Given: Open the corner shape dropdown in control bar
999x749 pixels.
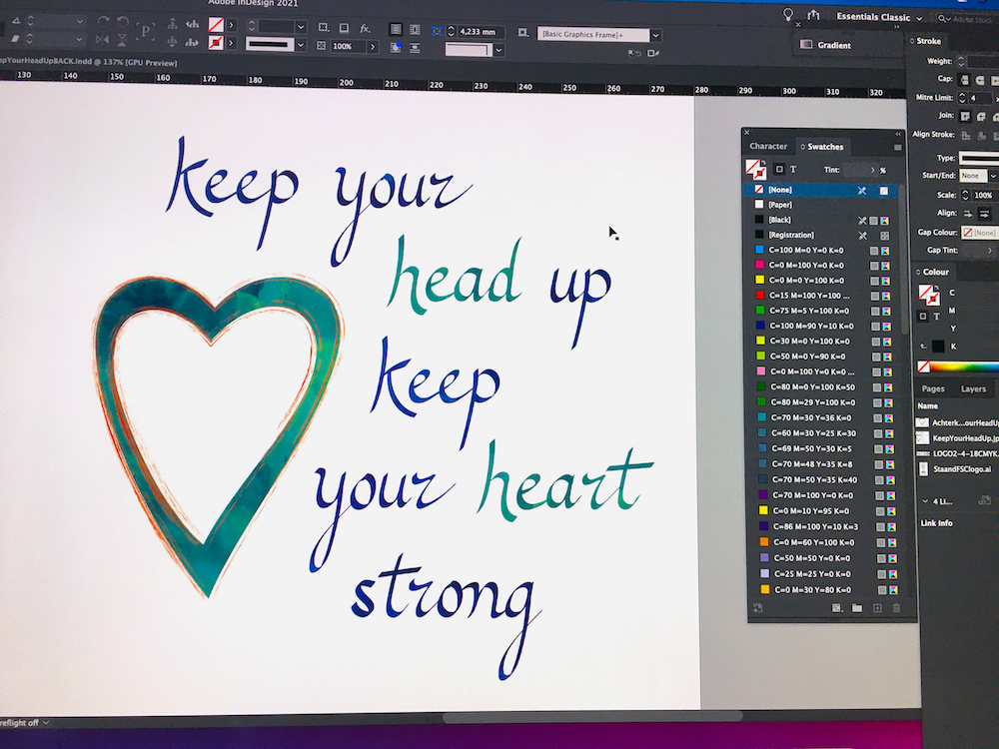Looking at the screenshot, I should 499,50.
